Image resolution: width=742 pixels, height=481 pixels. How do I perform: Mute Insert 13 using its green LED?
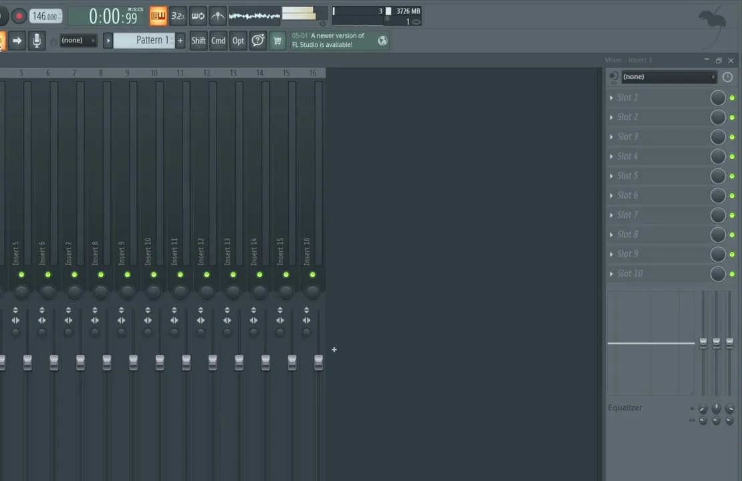pos(233,275)
